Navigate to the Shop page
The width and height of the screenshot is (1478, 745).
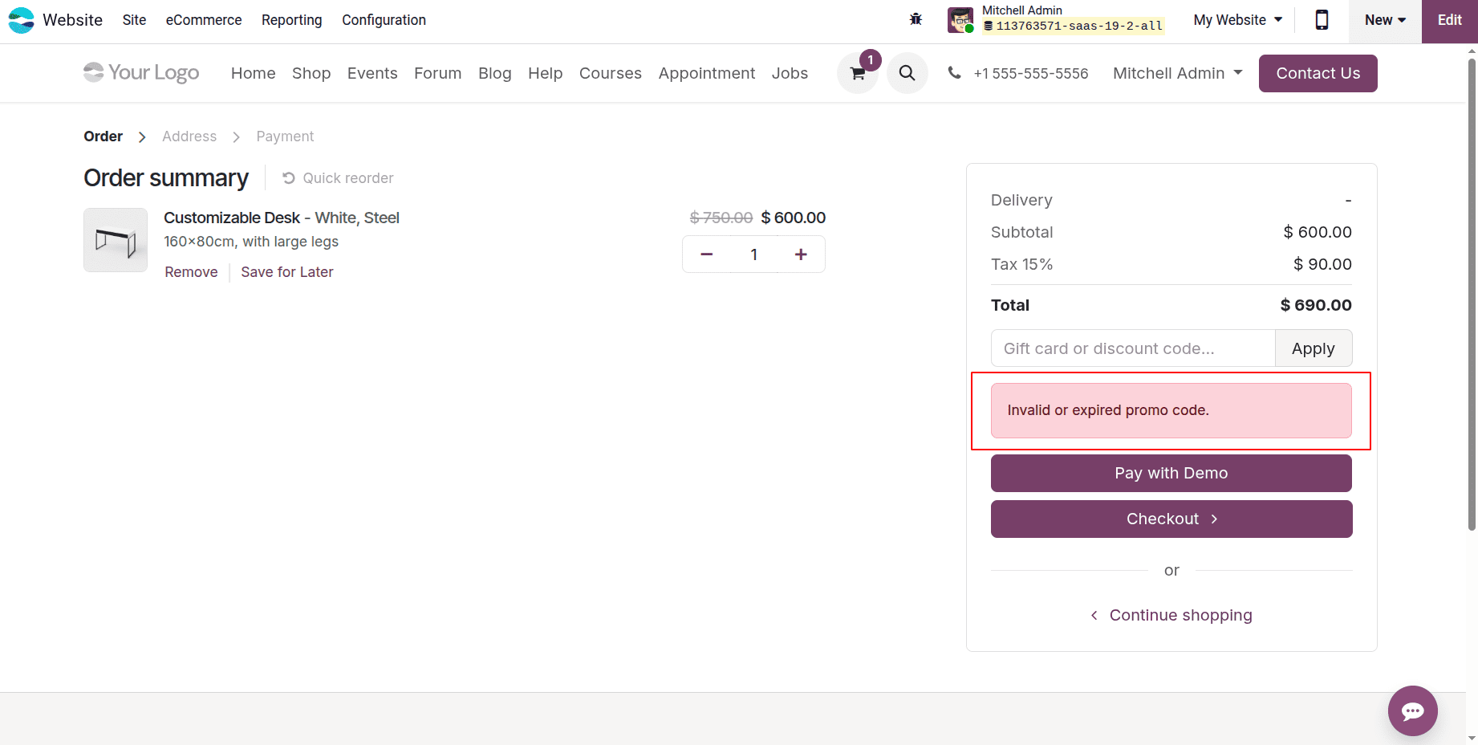(311, 73)
